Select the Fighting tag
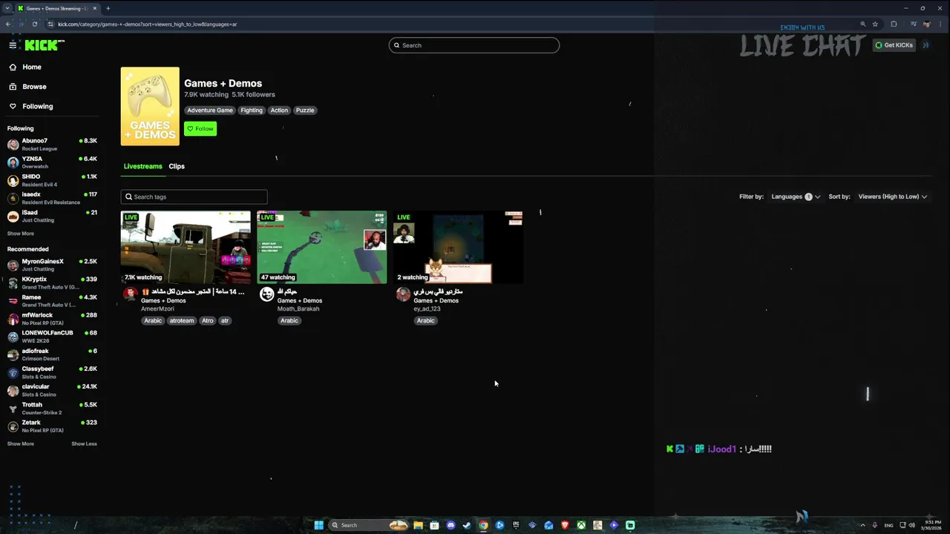 click(252, 110)
